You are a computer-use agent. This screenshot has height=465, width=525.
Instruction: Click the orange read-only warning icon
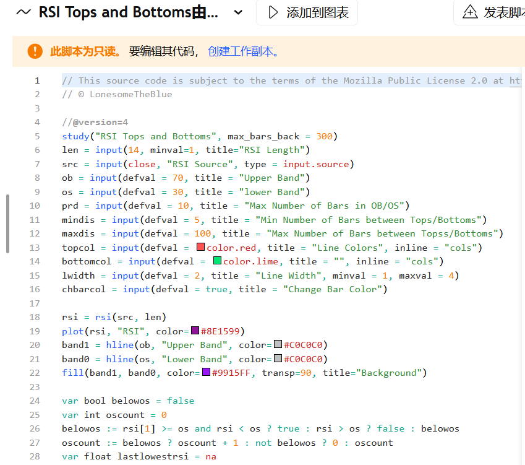tap(35, 51)
